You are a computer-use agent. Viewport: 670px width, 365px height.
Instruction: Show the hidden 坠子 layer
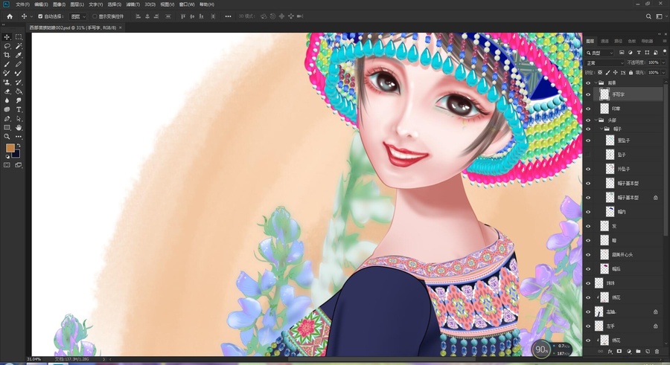coord(588,155)
